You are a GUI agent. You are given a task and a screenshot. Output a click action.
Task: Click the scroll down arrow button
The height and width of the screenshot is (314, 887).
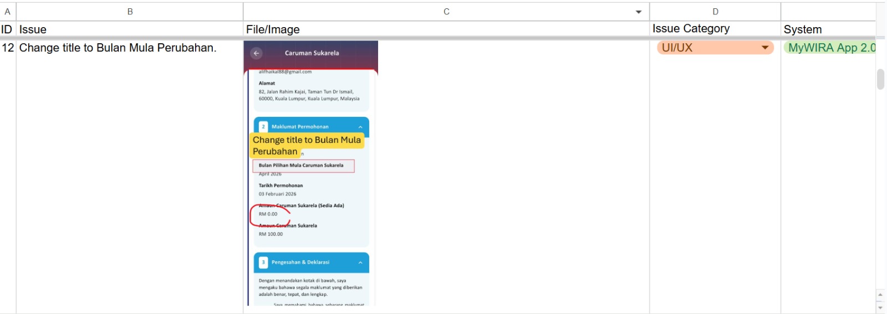click(x=880, y=307)
